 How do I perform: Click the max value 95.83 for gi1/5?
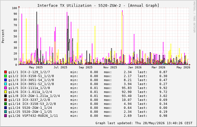coord(127,88)
